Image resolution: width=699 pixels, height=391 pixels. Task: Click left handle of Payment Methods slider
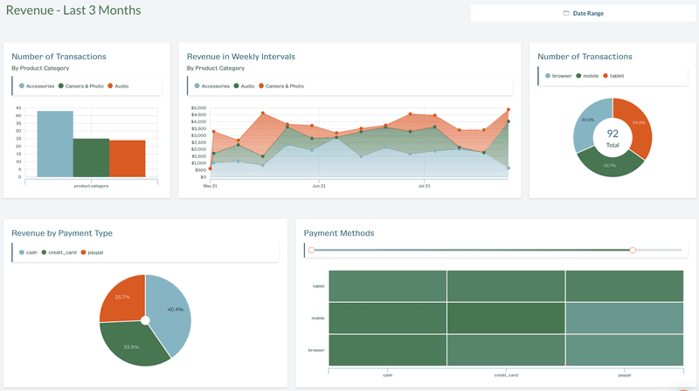312,250
